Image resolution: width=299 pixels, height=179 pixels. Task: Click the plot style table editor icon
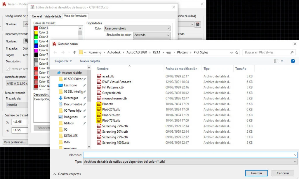[198, 24]
